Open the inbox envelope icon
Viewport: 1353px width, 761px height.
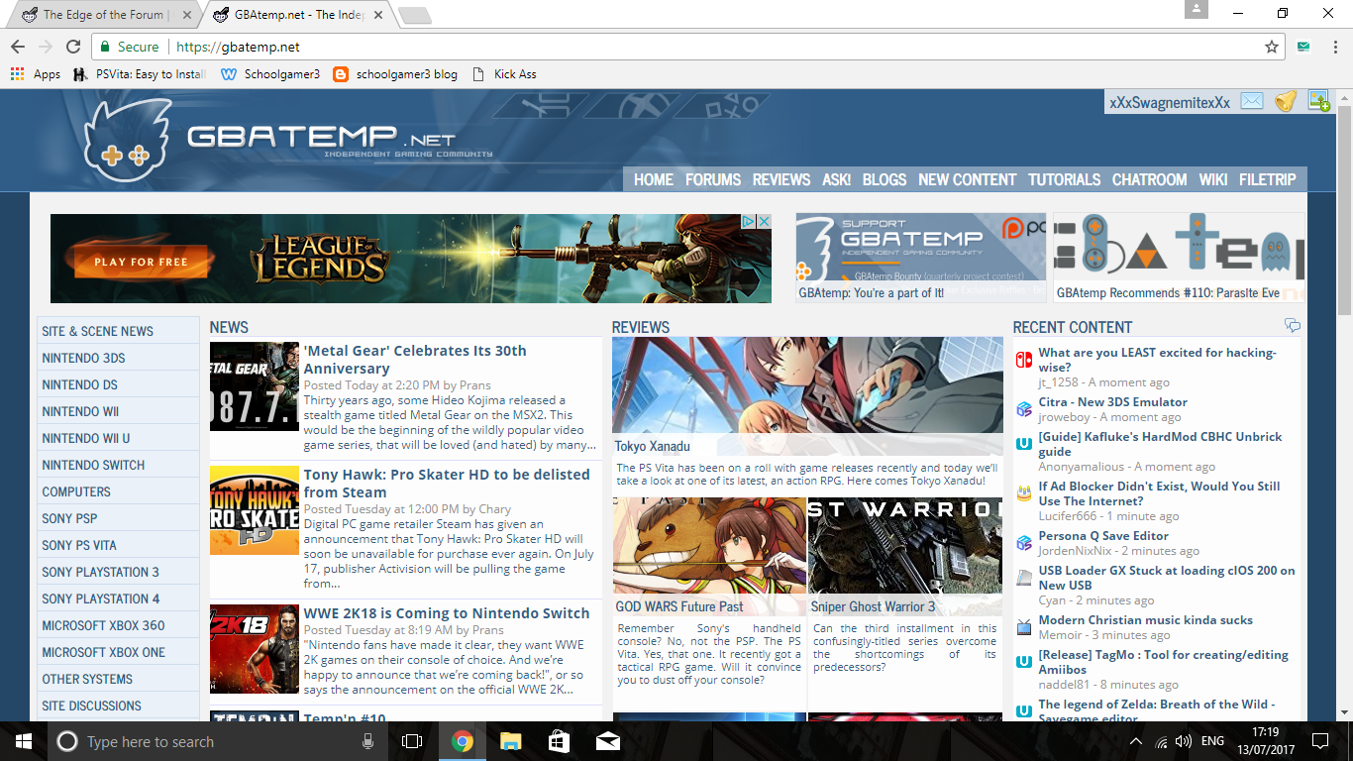coord(1252,101)
